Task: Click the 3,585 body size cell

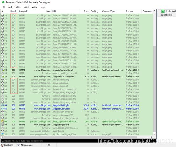Action: [86, 105]
